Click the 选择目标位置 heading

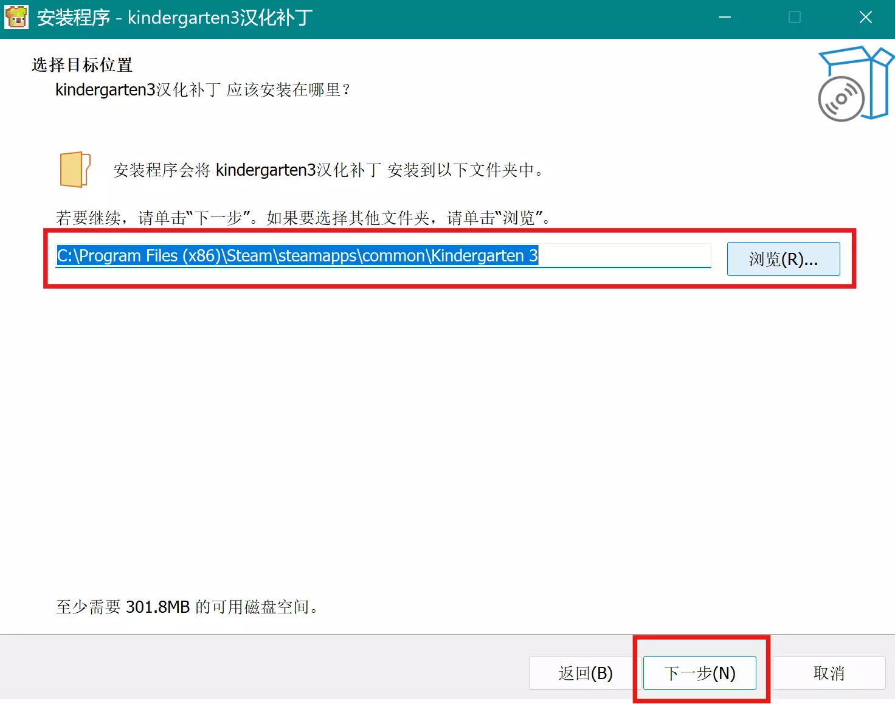(x=82, y=65)
